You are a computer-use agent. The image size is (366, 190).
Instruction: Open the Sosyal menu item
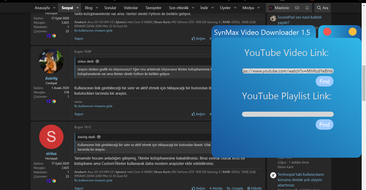[67, 8]
